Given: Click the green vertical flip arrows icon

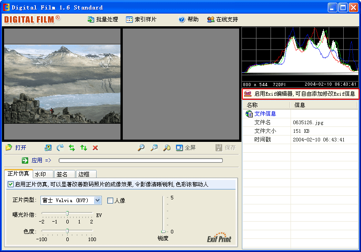Looking at the screenshot, I should pos(84,148).
